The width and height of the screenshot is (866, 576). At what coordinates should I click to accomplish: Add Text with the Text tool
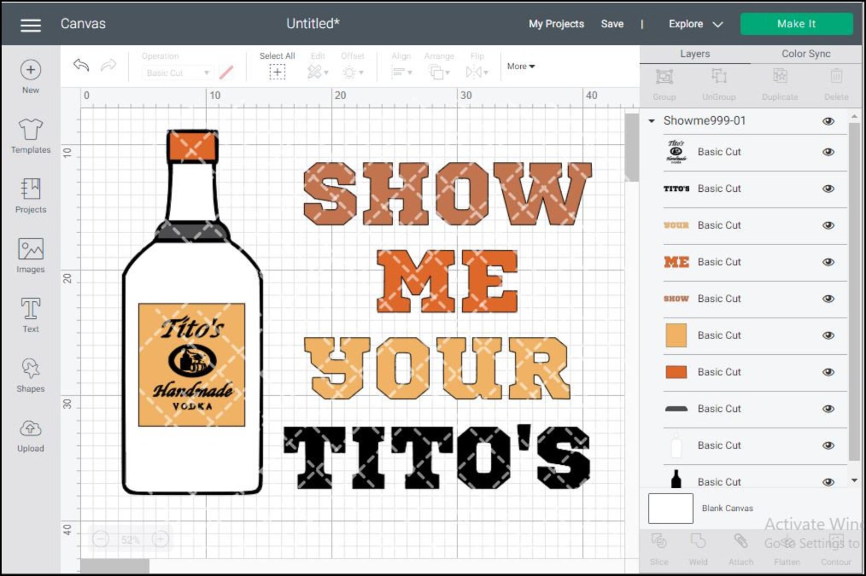(31, 315)
